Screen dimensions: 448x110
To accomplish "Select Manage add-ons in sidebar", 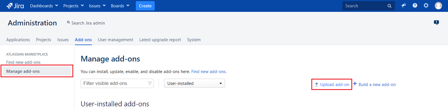I will point(37,71).
